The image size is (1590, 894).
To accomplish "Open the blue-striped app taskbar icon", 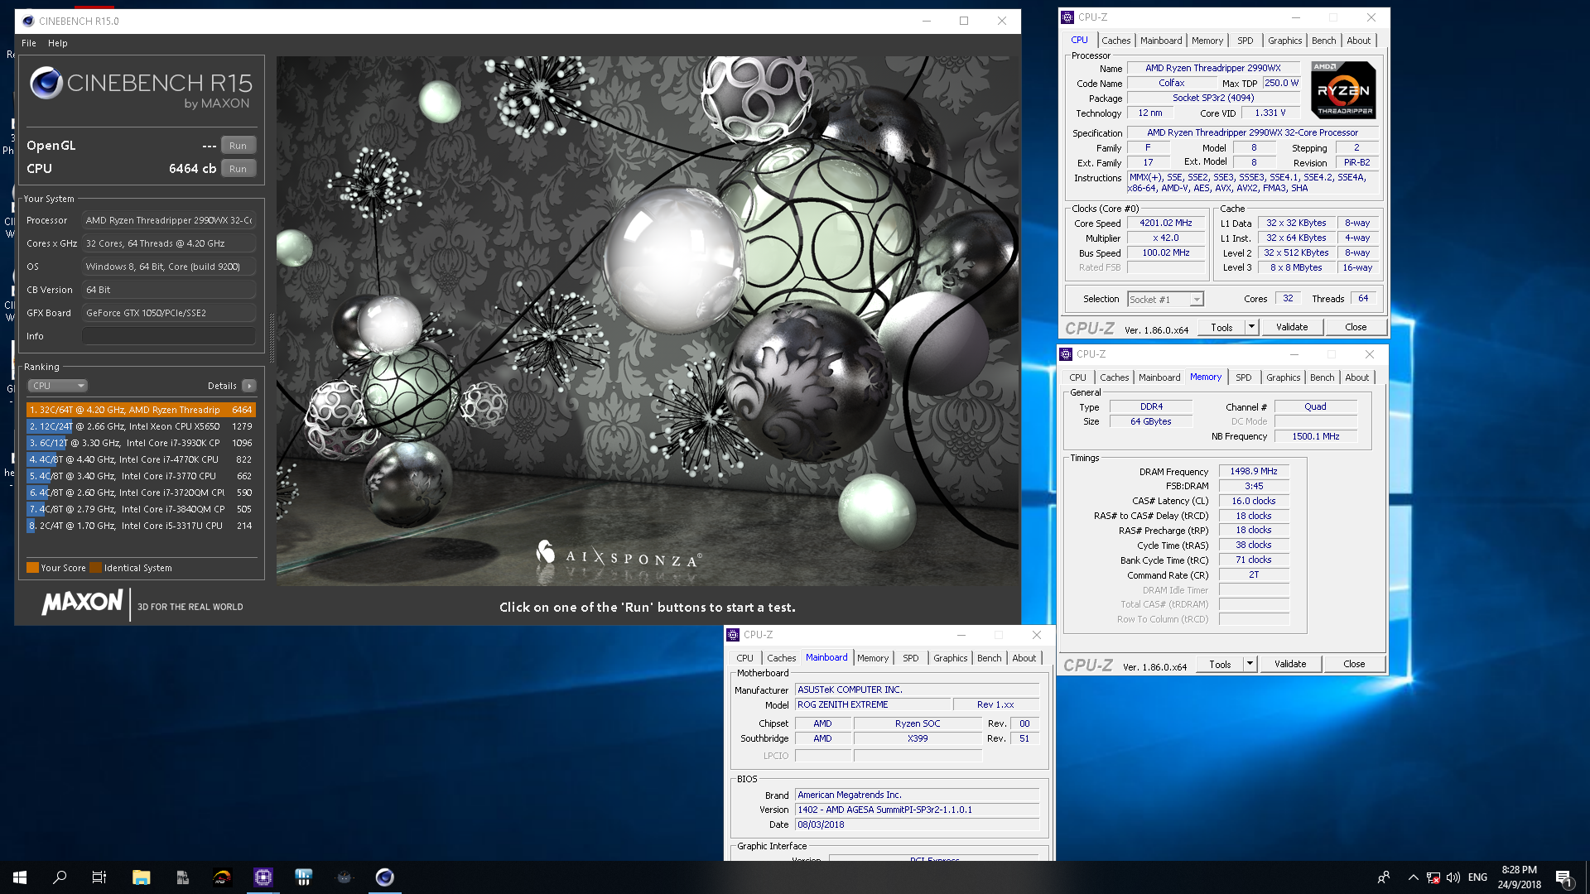I will 304,877.
